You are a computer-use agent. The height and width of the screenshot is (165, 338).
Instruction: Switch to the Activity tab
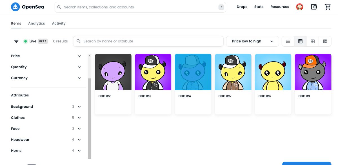point(59,24)
